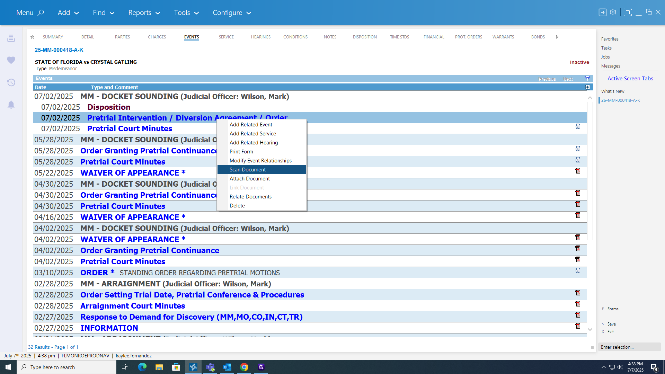Open PDF icon for 02/27/2025 INFORMATION
Image resolution: width=665 pixels, height=374 pixels.
[578, 326]
